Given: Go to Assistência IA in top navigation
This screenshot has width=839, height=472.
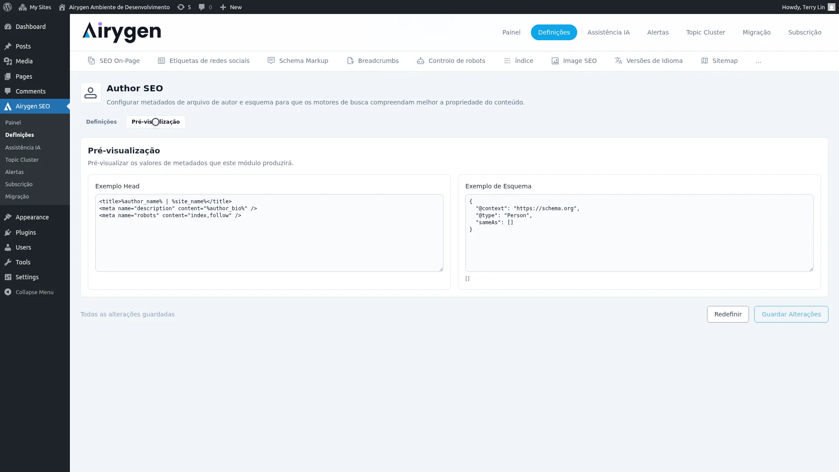Looking at the screenshot, I should (x=608, y=32).
